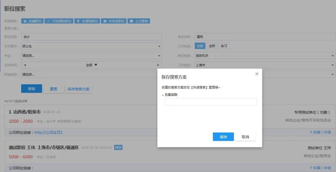The height and width of the screenshot is (172, 336).
Task: Open job title 1 山西省/阳泉市
Action: [x=25, y=112]
